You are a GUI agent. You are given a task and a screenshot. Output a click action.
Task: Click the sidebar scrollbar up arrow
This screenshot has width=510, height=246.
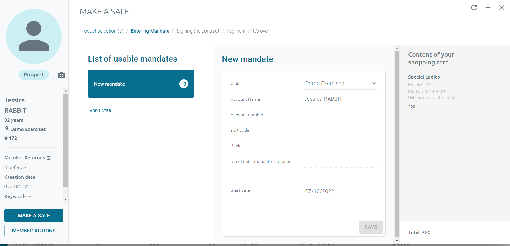pyautogui.click(x=65, y=91)
